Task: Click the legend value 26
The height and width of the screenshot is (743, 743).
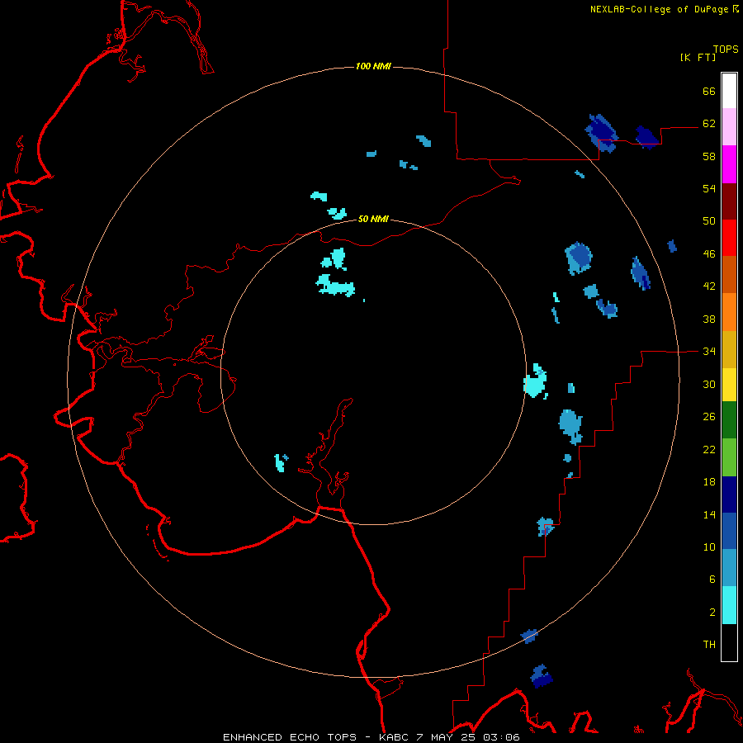Action: [x=709, y=417]
